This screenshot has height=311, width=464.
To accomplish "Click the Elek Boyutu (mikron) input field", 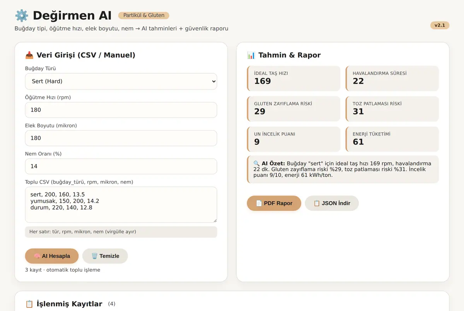I will pyautogui.click(x=121, y=138).
